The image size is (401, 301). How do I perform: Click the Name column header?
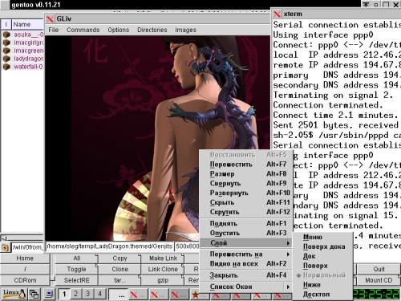coord(28,24)
